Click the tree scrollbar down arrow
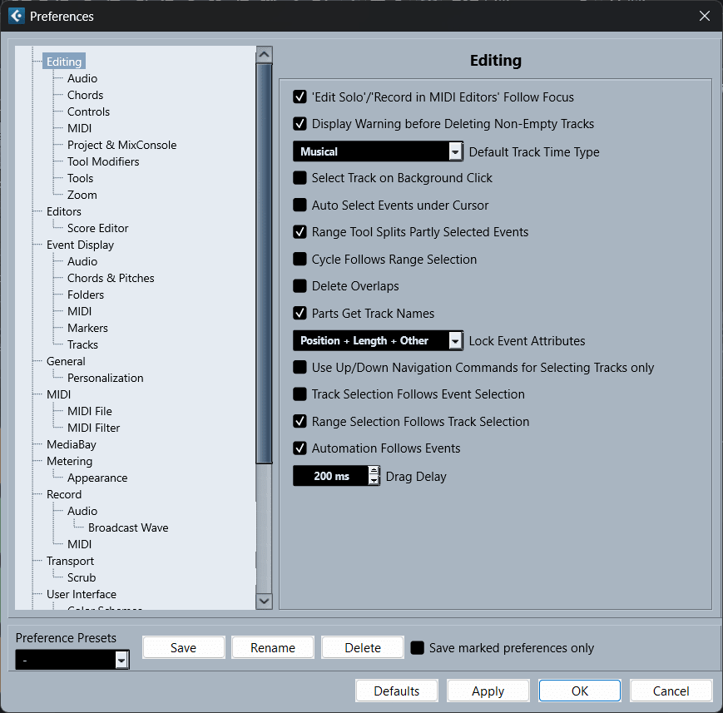Image resolution: width=723 pixels, height=713 pixels. tap(264, 600)
